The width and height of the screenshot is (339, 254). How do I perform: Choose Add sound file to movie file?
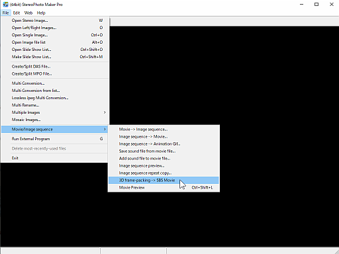coord(164,158)
